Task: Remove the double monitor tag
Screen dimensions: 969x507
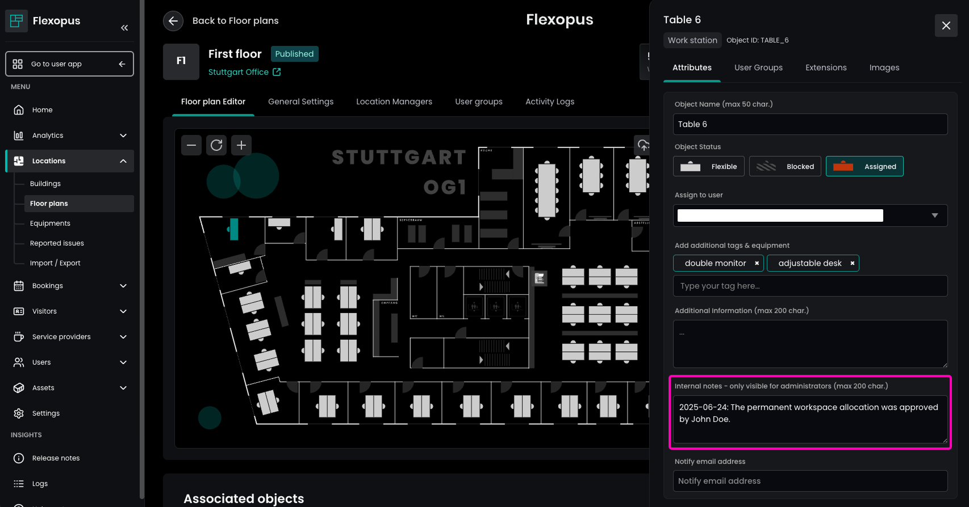Action: [x=757, y=263]
